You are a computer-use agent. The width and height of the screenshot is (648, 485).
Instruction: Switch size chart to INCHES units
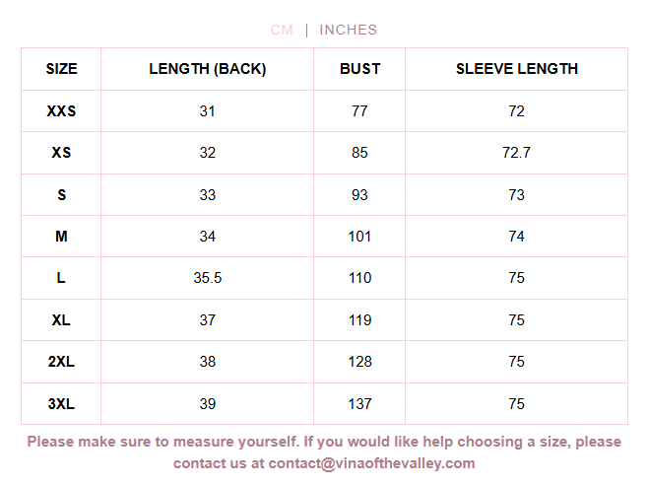tap(348, 30)
